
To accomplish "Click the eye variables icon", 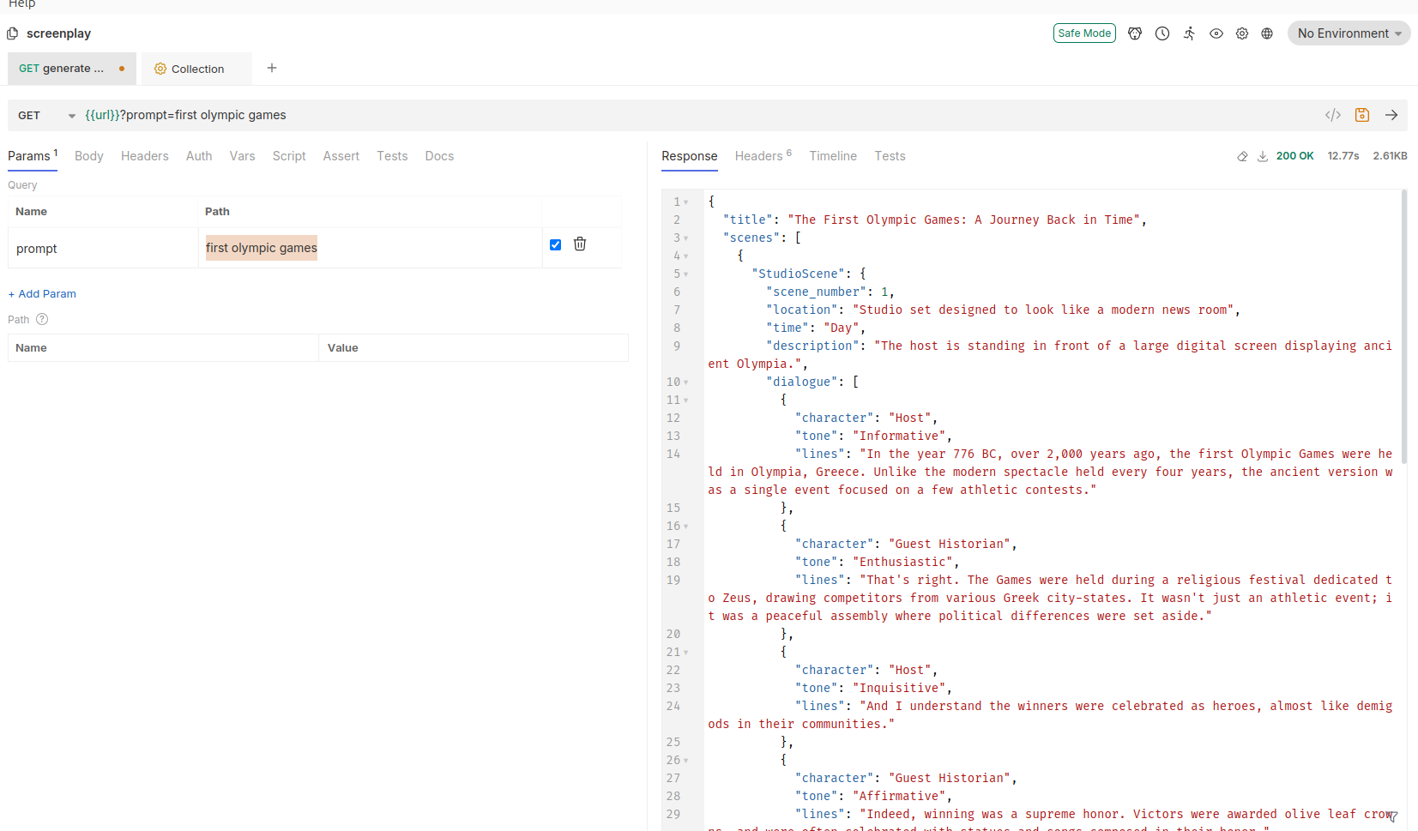I will click(1216, 33).
